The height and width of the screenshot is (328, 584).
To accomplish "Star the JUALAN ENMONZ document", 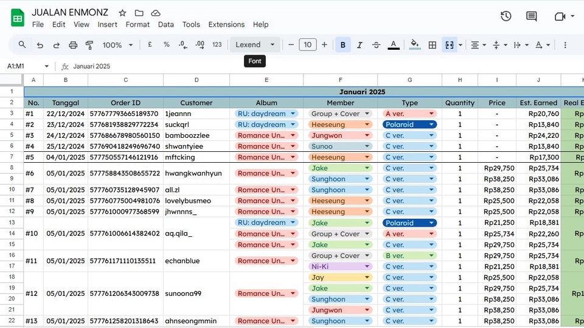I will (x=122, y=13).
